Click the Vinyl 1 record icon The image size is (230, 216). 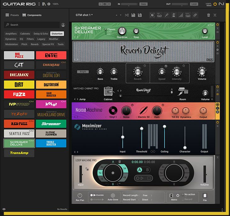113,110
